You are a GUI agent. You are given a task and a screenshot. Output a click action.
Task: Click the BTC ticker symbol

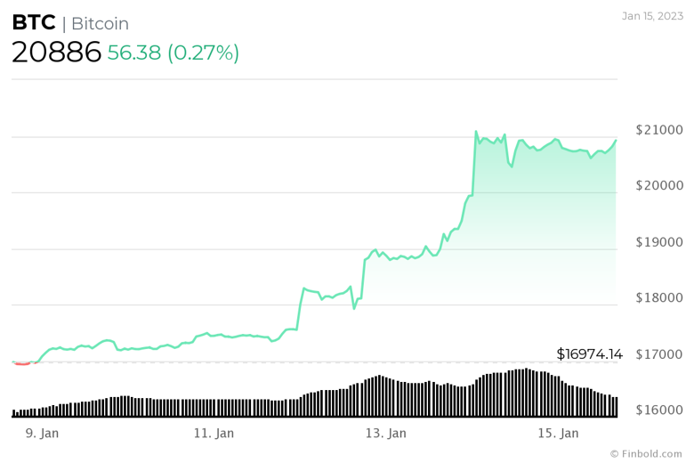[34, 24]
